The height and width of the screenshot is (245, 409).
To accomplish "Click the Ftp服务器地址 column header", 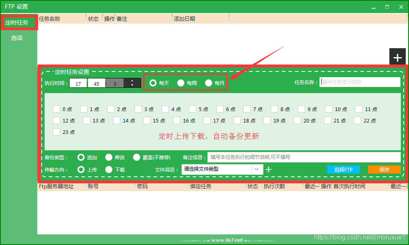I will [62, 187].
